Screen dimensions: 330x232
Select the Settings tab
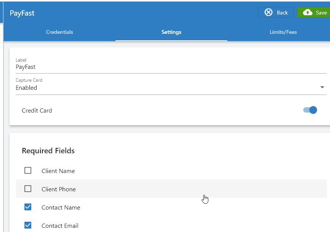pos(171,32)
